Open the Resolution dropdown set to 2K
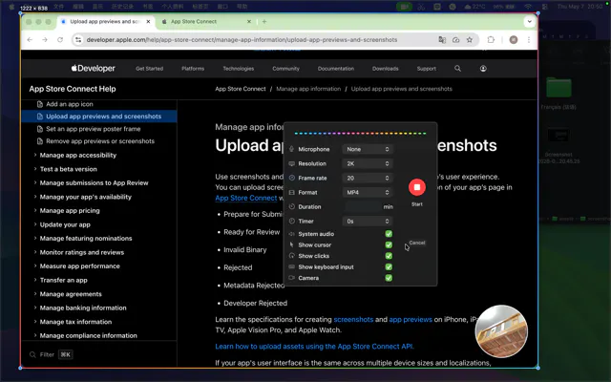 coord(368,163)
